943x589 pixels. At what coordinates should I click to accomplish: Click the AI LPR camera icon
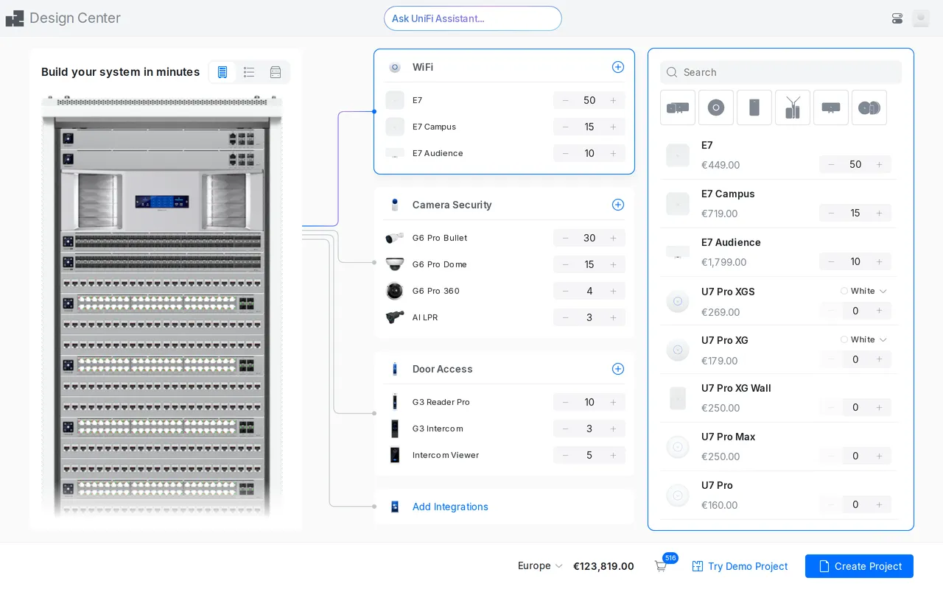395,317
